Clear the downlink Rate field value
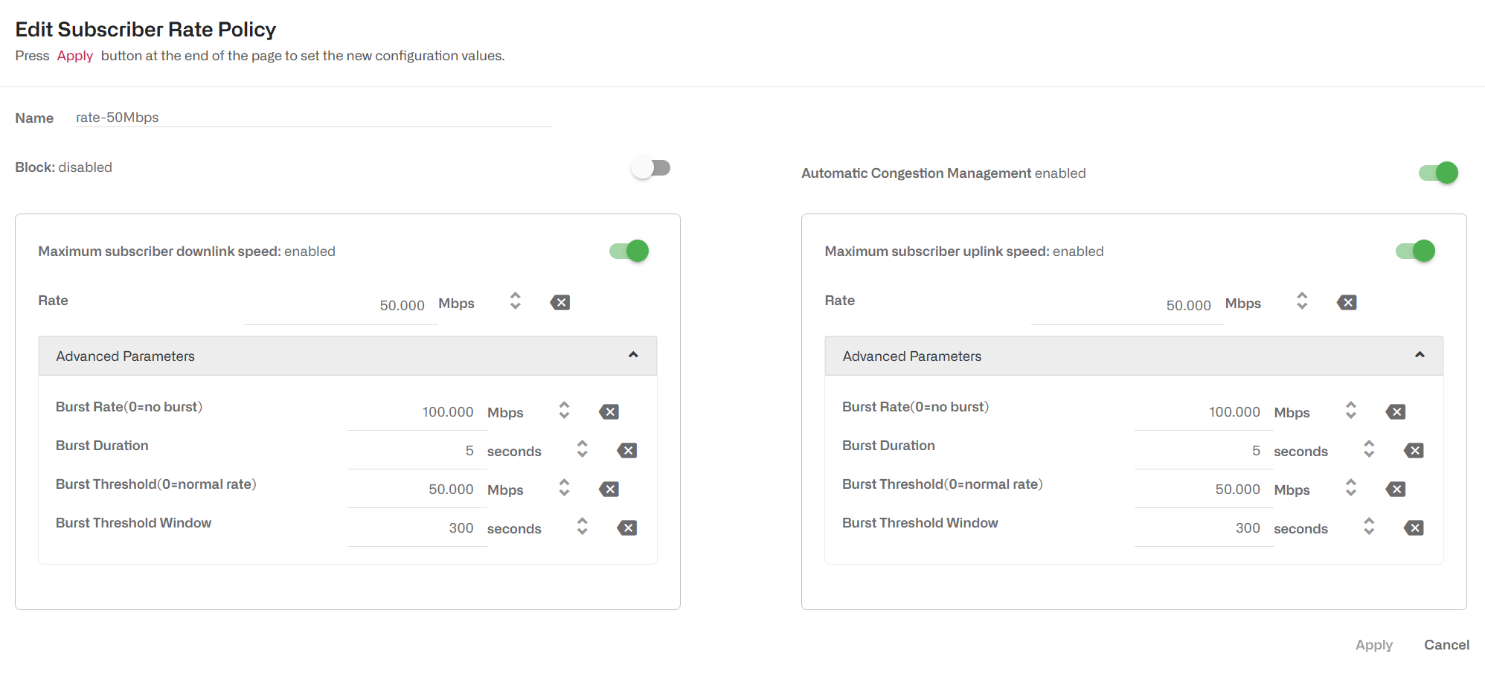Screen dimensions: 1485x680 click(560, 302)
